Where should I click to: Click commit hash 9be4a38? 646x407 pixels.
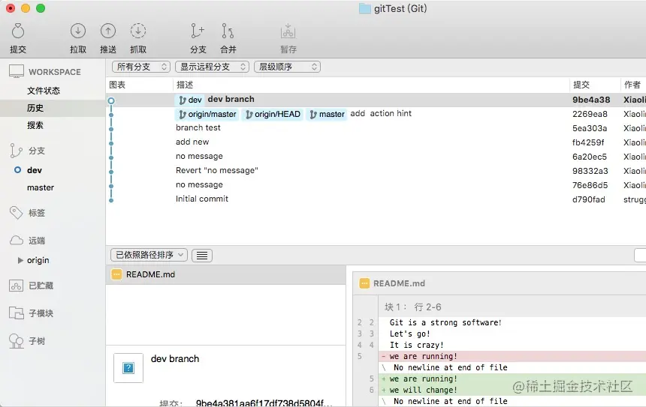point(591,100)
